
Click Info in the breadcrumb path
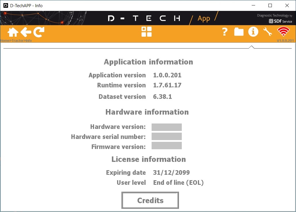click(x=29, y=41)
